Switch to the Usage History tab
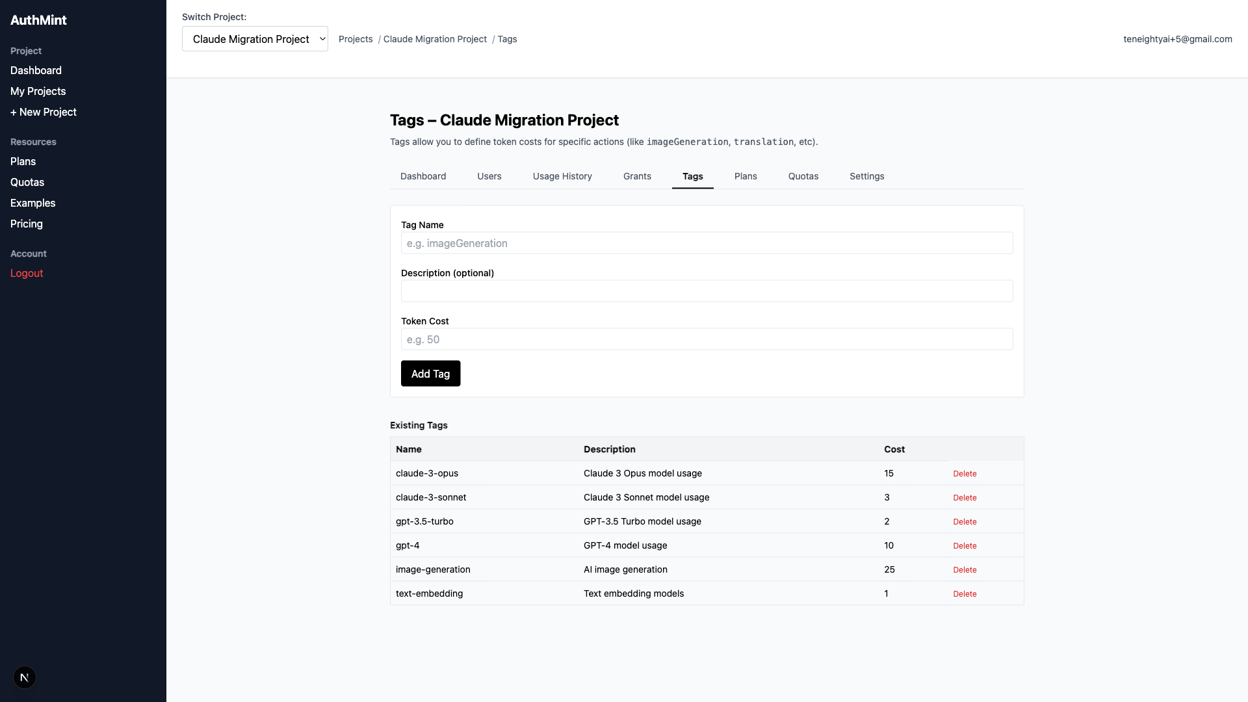Image resolution: width=1248 pixels, height=702 pixels. [x=562, y=176]
